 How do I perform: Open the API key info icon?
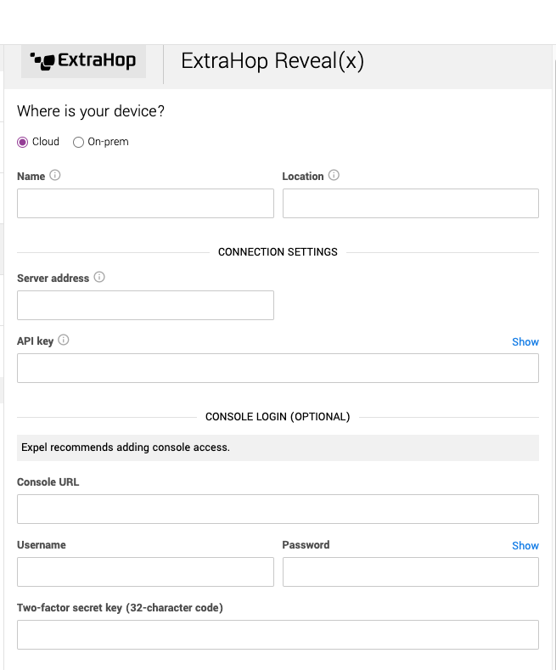[64, 340]
